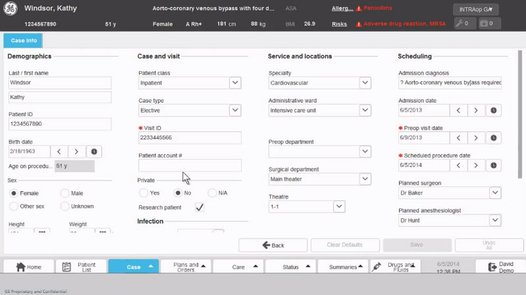Click the Admission date clock icon
Screen dimensions: 526x295
click(493, 110)
